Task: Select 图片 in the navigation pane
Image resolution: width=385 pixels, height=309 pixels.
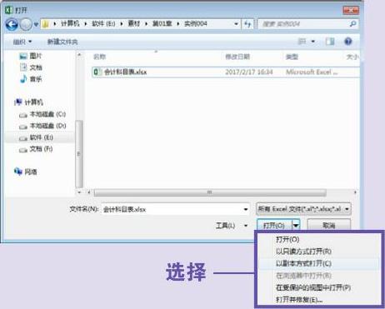Action: click(31, 56)
